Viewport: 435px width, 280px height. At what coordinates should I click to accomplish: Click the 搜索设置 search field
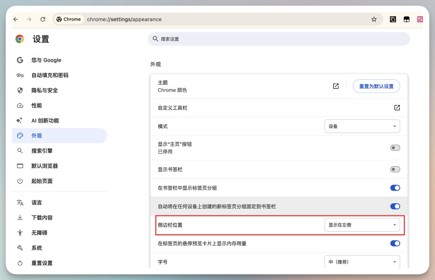tap(279, 39)
